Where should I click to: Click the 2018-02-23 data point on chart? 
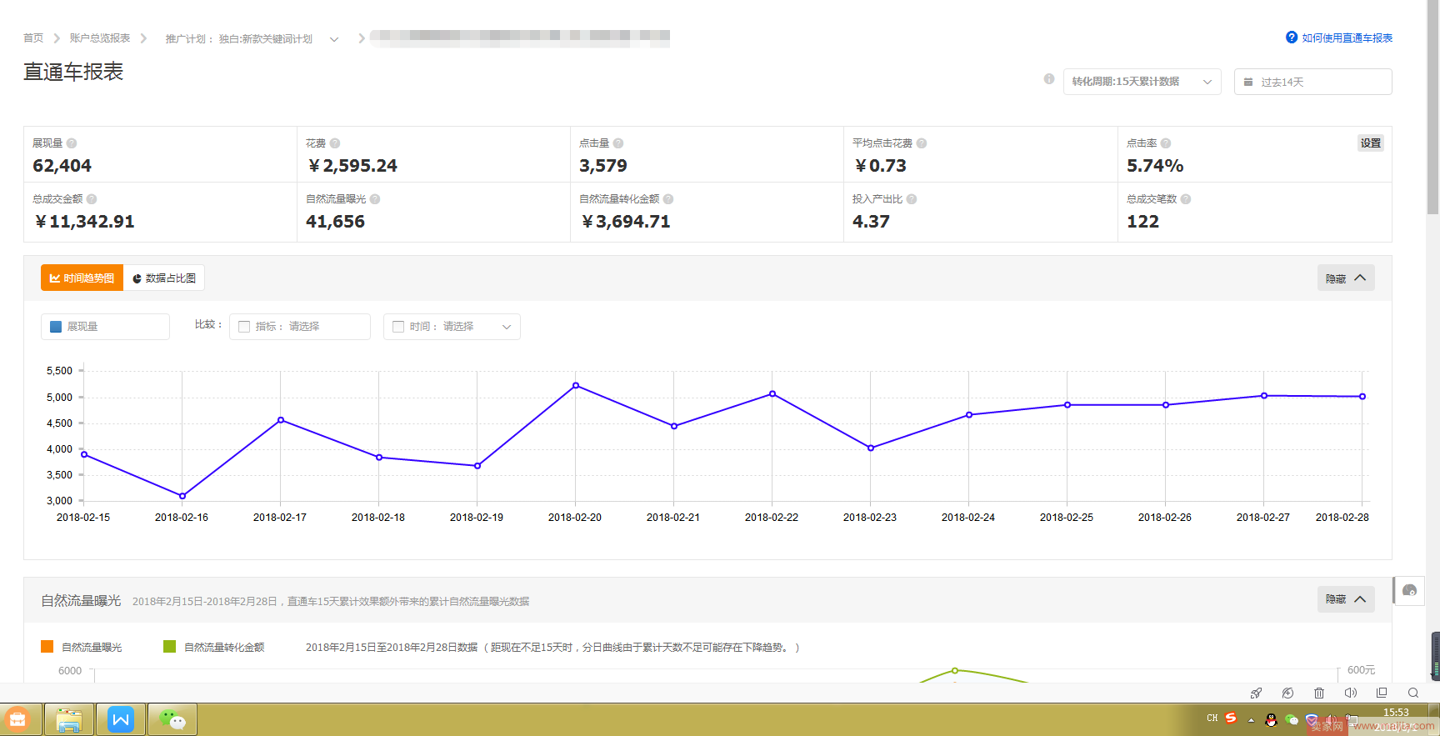[x=871, y=448]
